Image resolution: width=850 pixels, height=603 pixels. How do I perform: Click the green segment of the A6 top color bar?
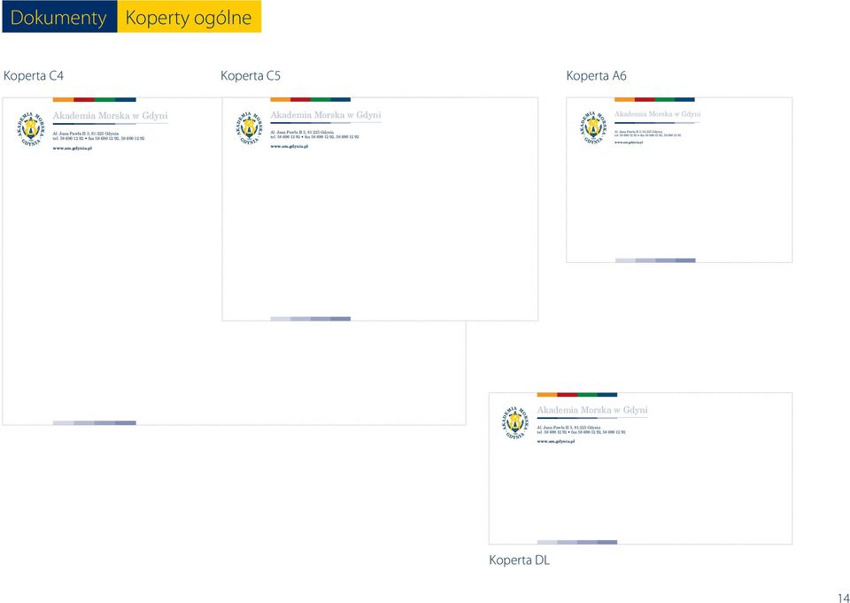[665, 100]
